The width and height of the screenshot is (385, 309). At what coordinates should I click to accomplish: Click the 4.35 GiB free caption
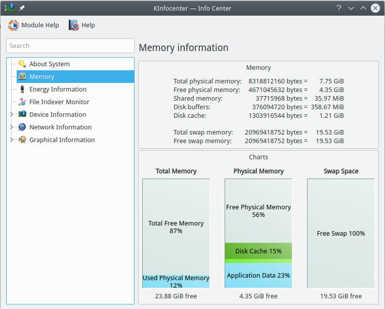point(259,296)
